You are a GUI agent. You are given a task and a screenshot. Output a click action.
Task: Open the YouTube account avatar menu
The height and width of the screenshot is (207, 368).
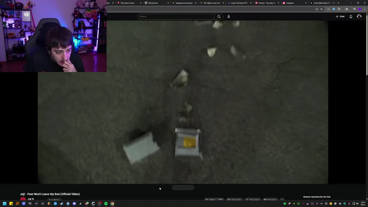pos(359,16)
